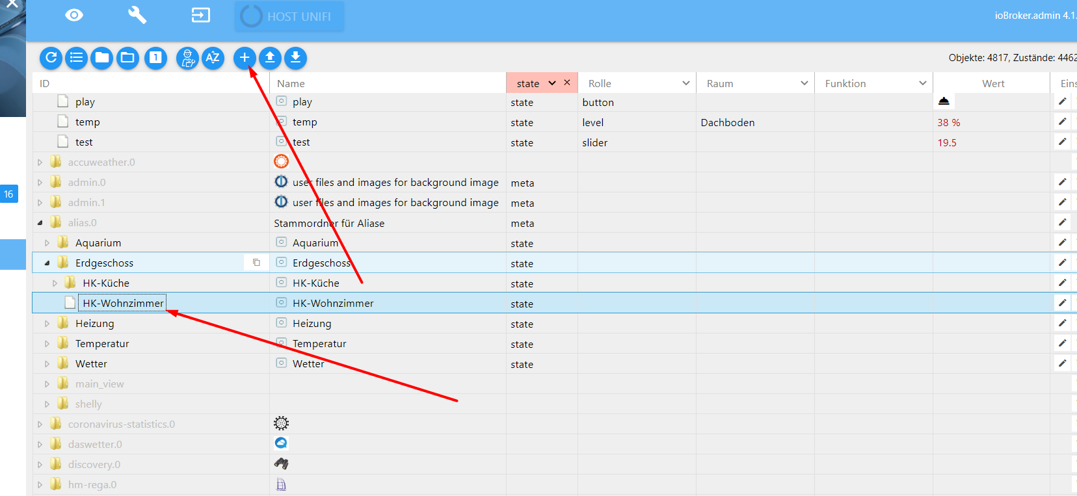Click the accuweather adapter icon
This screenshot has width=1077, height=496.
[x=281, y=161]
